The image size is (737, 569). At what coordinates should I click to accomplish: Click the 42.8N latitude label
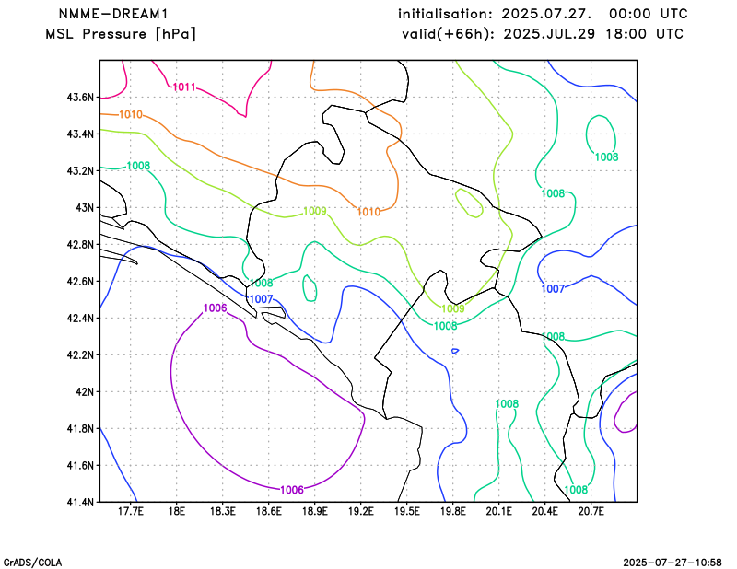tap(80, 244)
